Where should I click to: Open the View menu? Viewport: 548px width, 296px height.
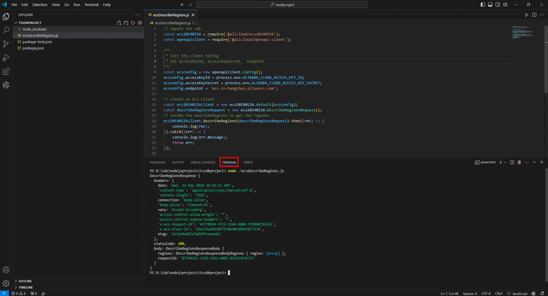(x=56, y=5)
